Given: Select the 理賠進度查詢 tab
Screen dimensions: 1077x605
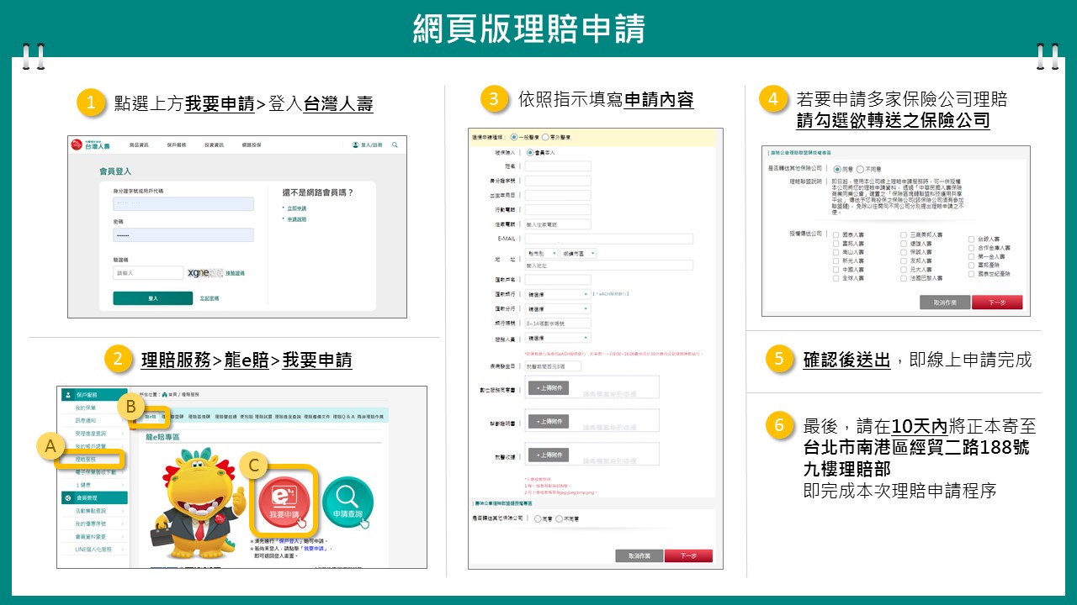Looking at the screenshot, I should (x=288, y=416).
